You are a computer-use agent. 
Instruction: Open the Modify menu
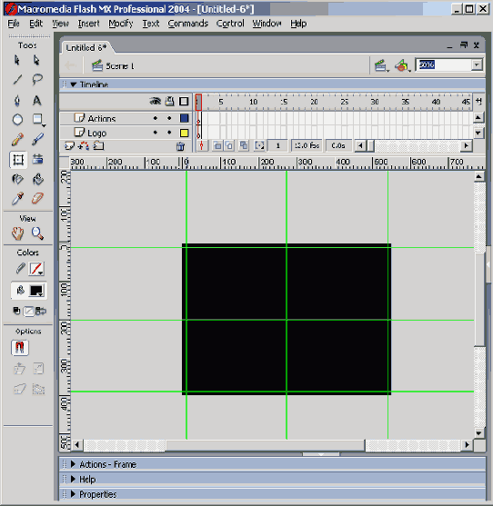(x=120, y=24)
